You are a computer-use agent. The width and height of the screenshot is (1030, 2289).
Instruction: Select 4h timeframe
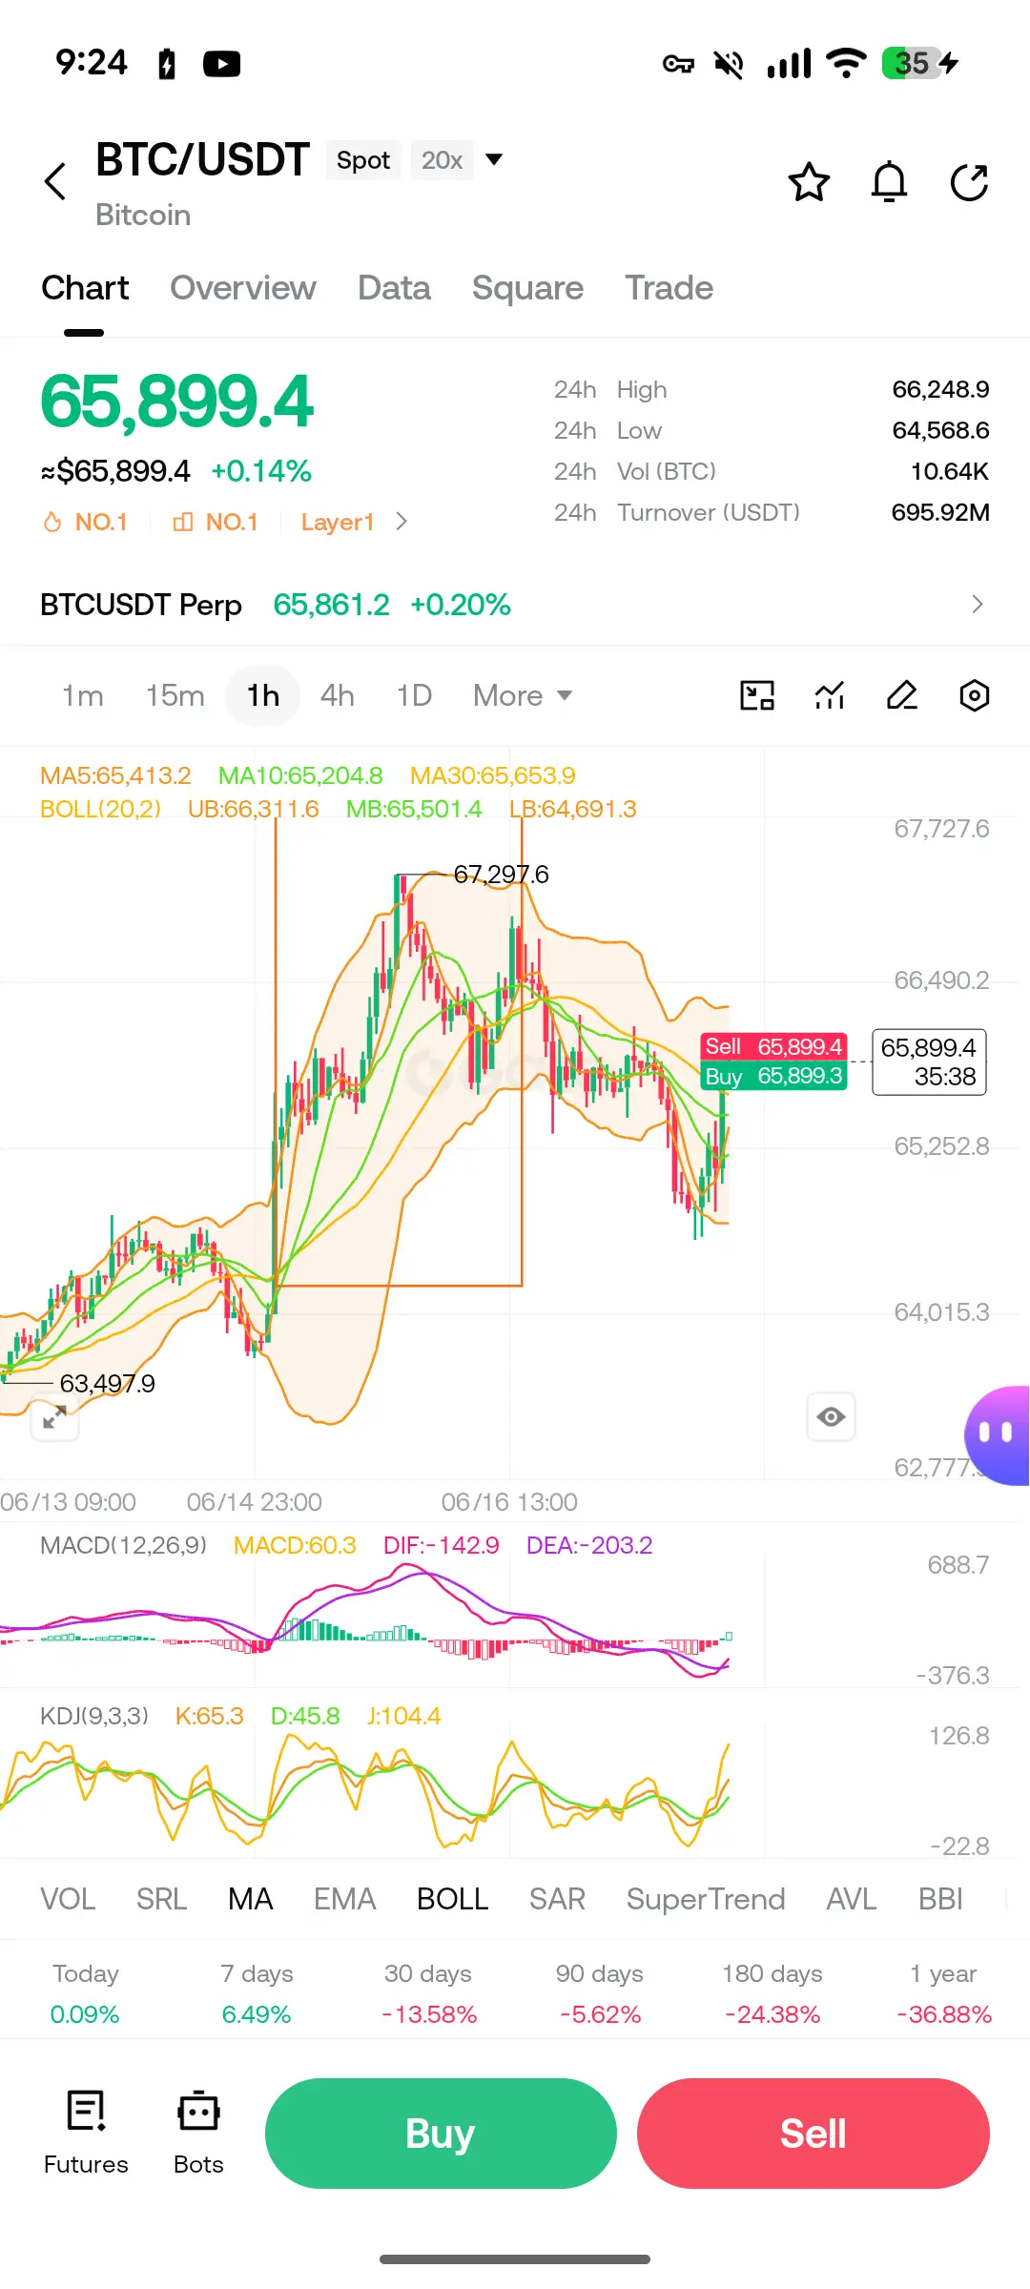pyautogui.click(x=338, y=695)
